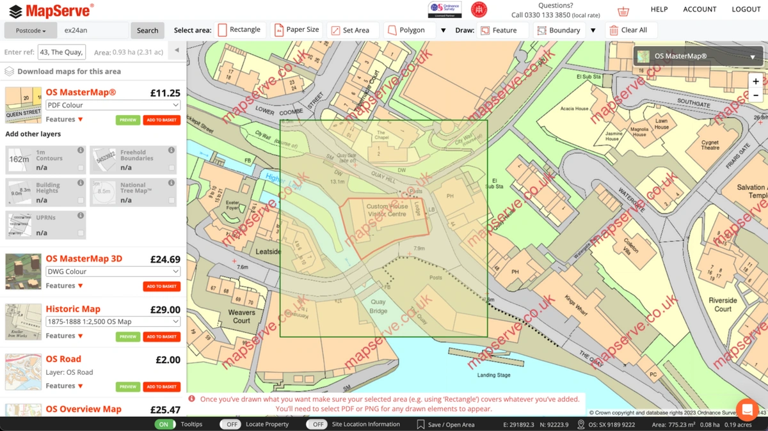768x431 pixels.
Task: Tick the 1m Contours layer checkbox
Action: click(x=81, y=168)
